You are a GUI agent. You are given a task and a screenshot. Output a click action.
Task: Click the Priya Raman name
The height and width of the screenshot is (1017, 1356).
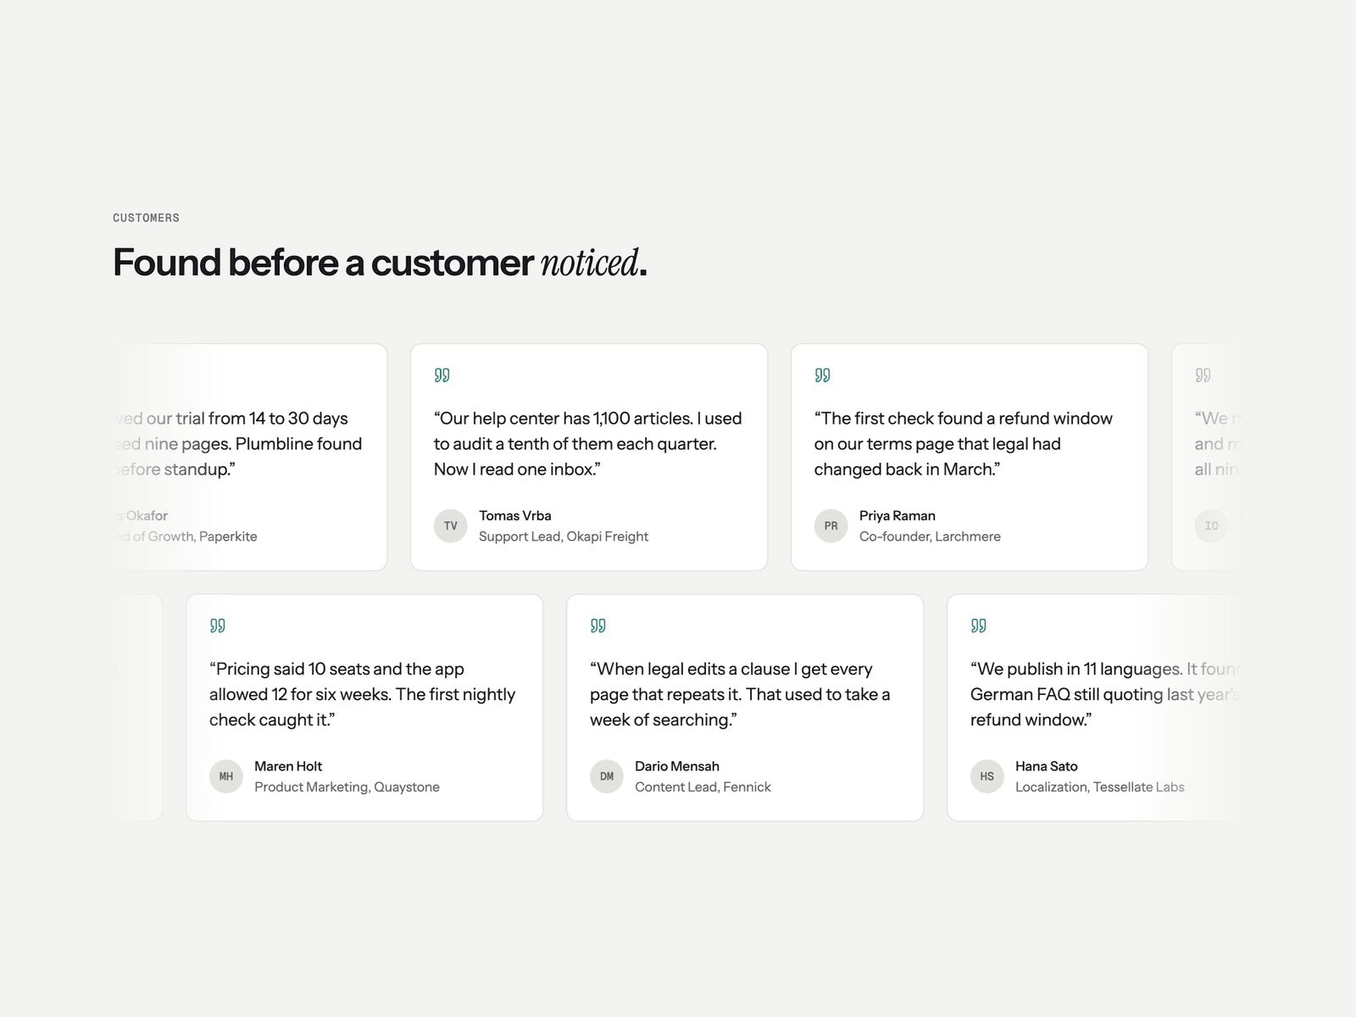897,515
